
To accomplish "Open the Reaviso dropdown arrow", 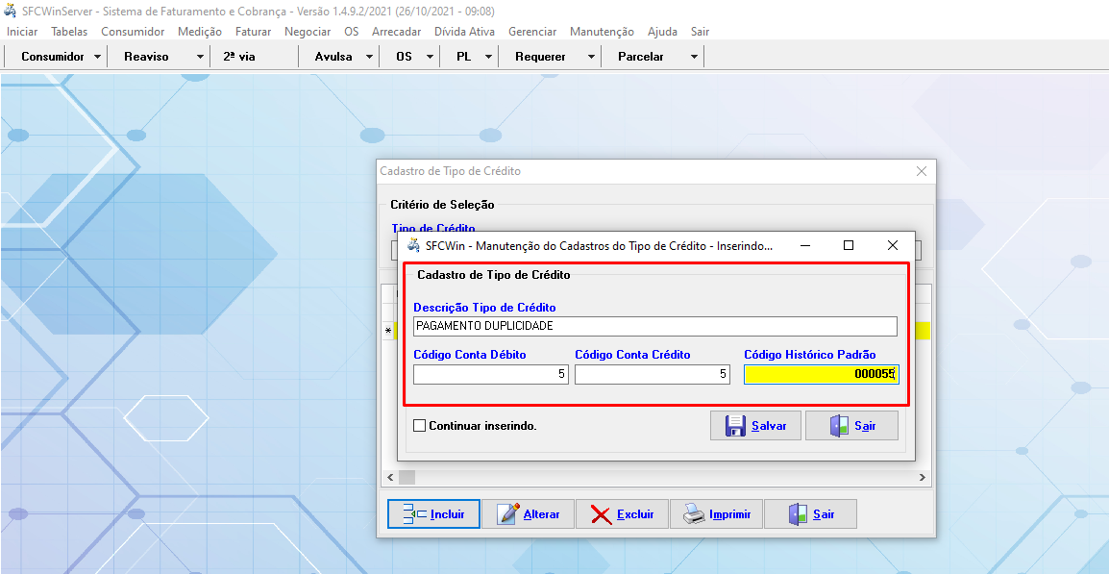I will pyautogui.click(x=200, y=57).
